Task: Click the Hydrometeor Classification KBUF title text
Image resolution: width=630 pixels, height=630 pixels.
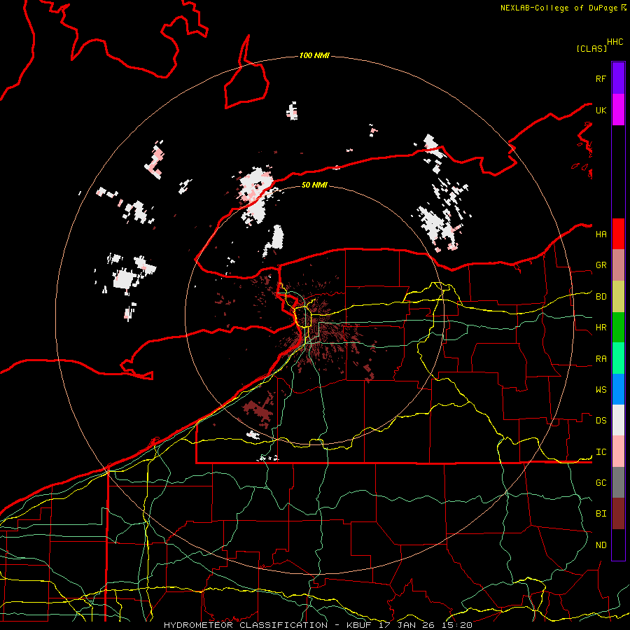Action: 318,625
